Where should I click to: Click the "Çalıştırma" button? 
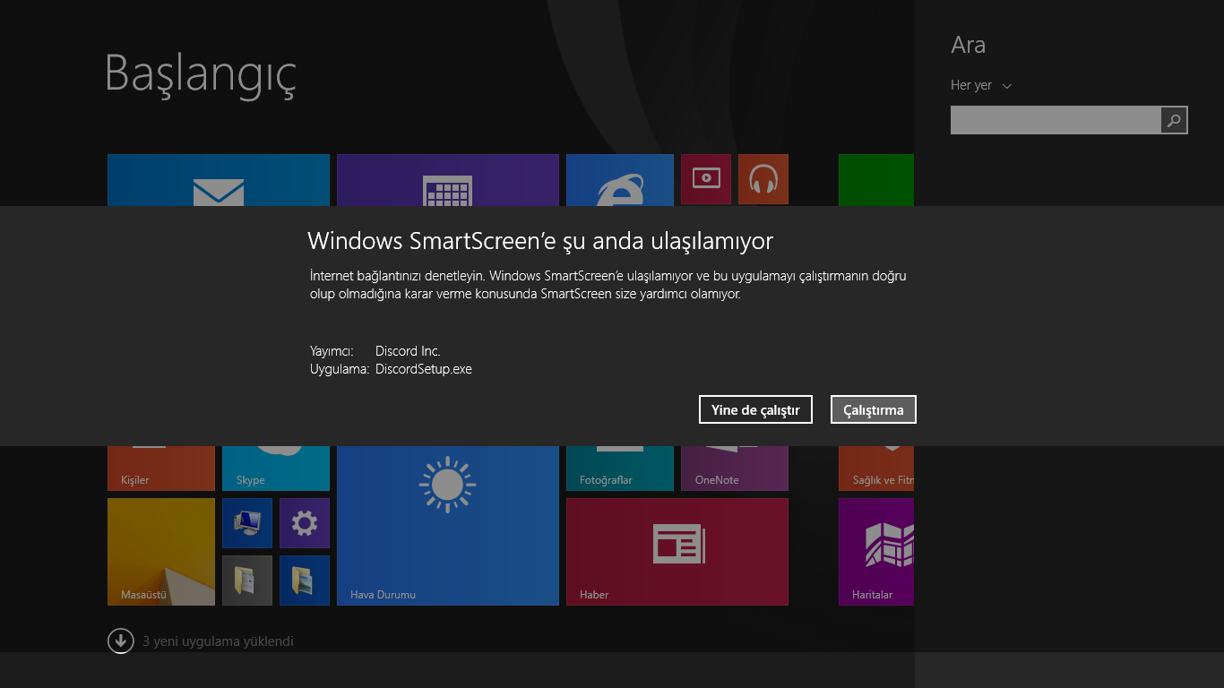[x=874, y=409]
